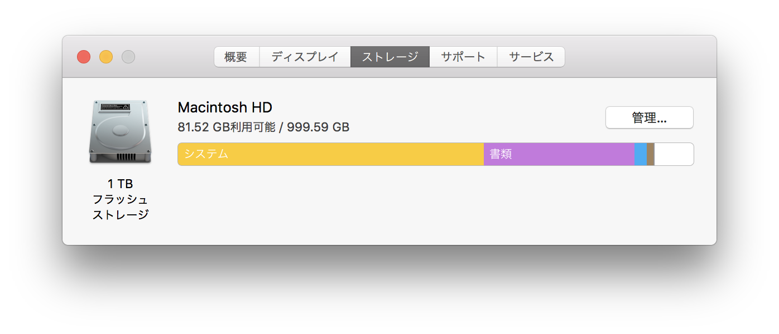
Task: Click the yellow システム storage segment
Action: pos(330,154)
